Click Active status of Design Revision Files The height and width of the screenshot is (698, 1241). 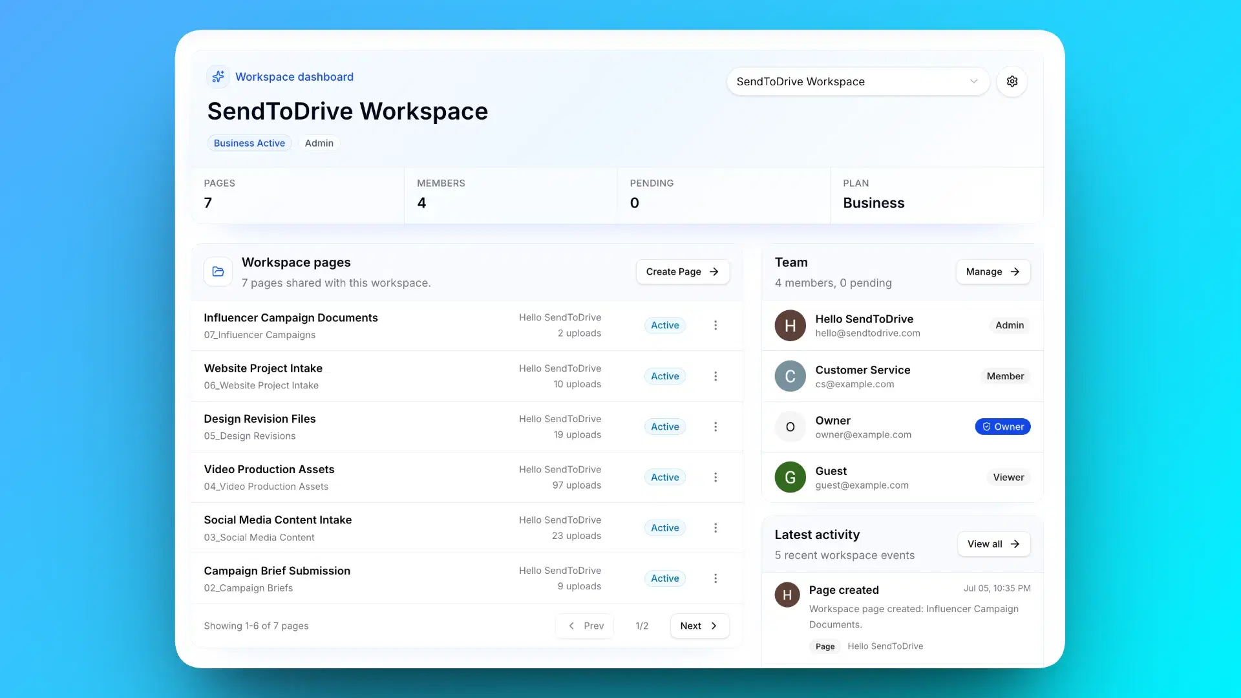664,427
